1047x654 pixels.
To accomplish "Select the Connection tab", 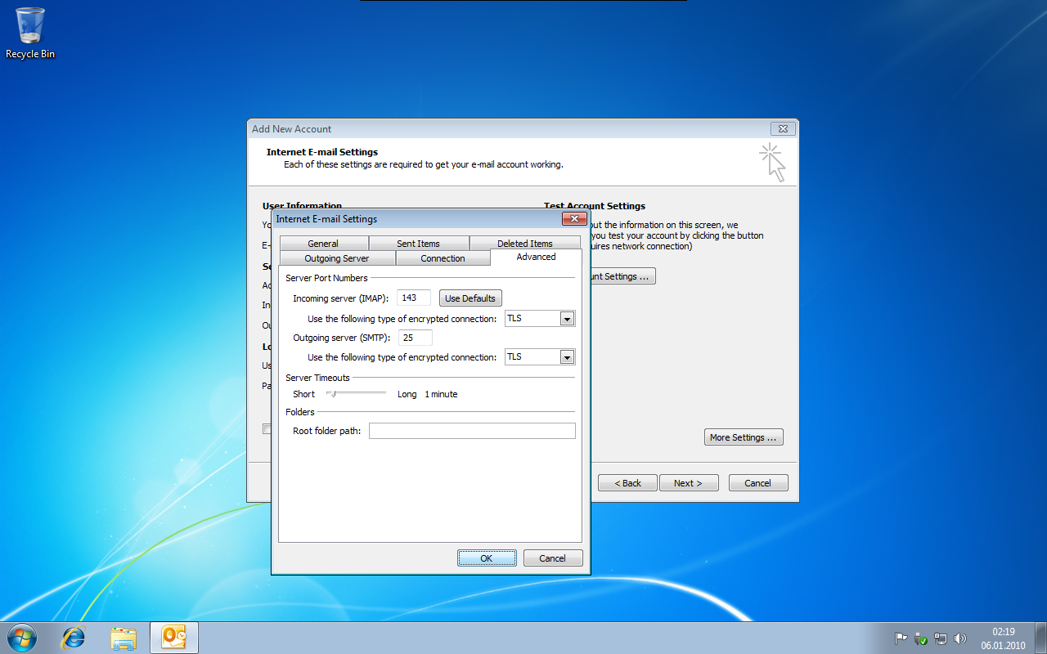I will click(x=443, y=258).
